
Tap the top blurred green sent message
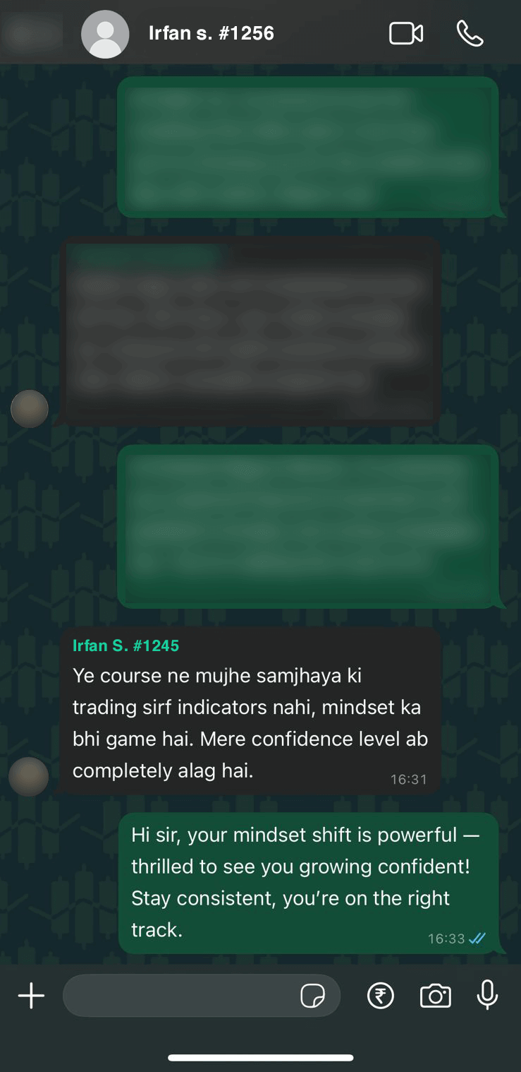[x=308, y=147]
